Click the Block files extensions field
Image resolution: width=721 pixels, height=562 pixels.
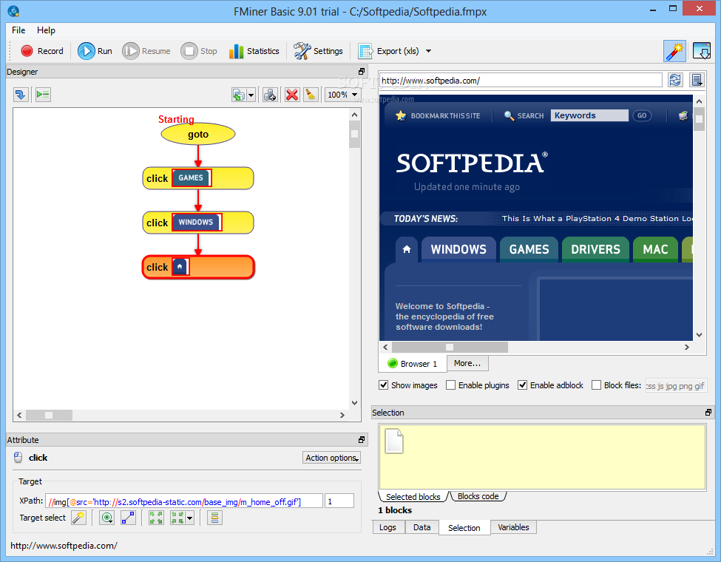click(x=676, y=386)
